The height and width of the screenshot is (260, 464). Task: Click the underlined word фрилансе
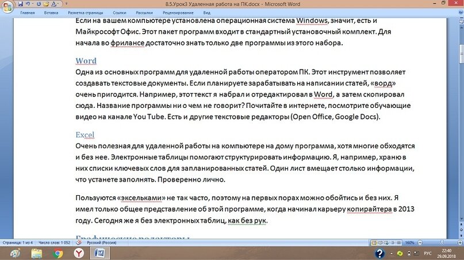[128, 43]
